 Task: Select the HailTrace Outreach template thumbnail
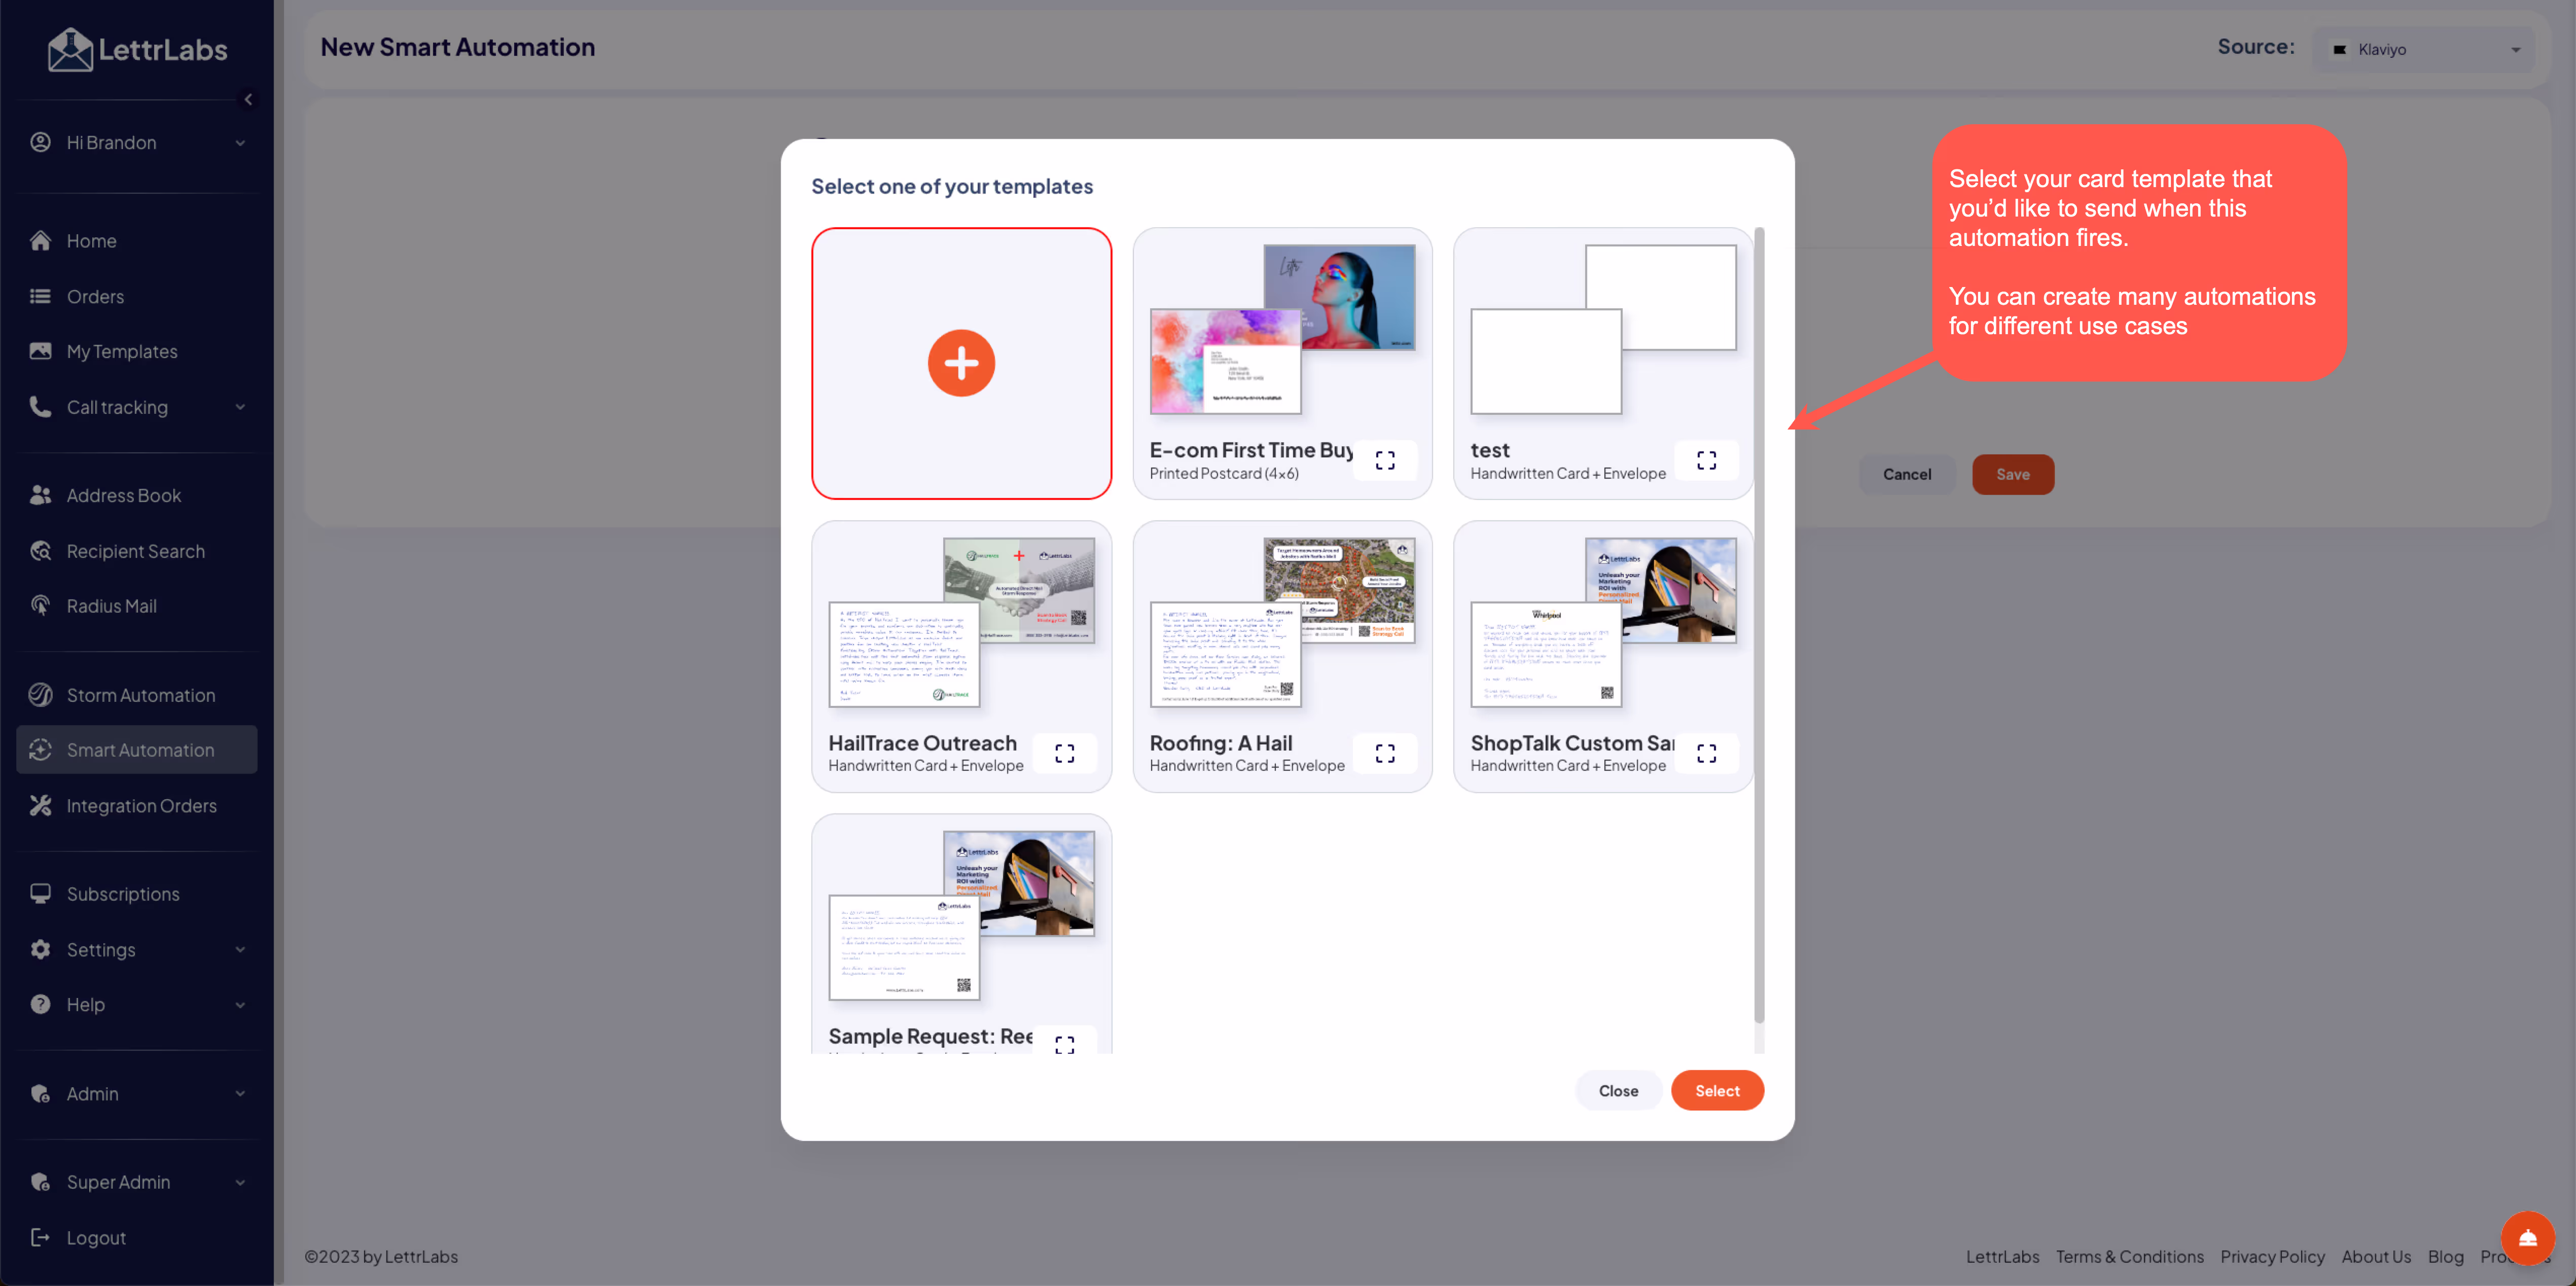click(961, 622)
